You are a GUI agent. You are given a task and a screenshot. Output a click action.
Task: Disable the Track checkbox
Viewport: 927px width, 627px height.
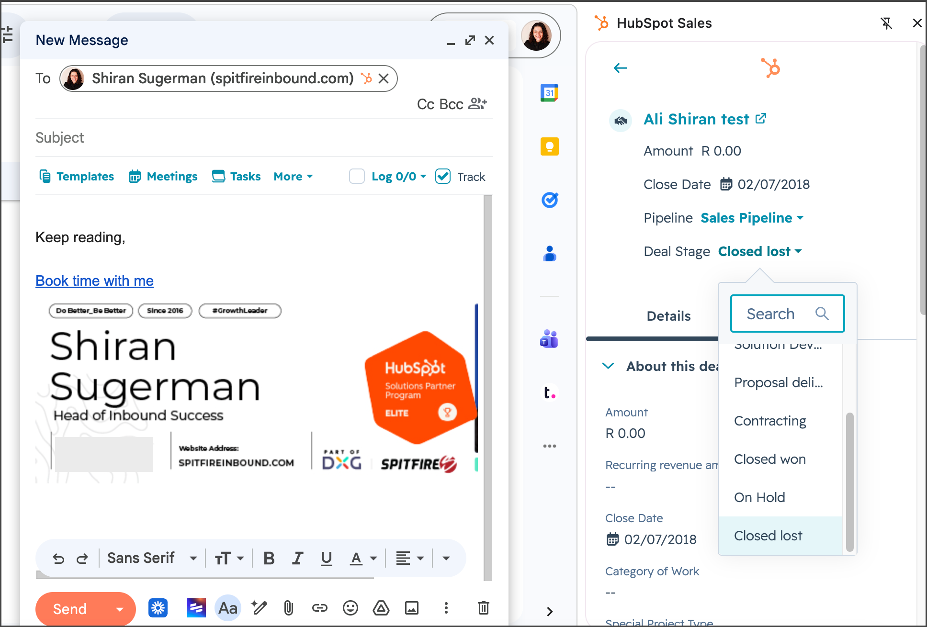tap(443, 177)
